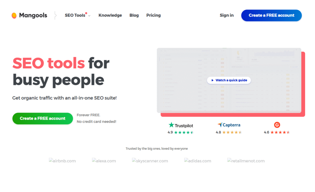Click the G2 4.6 star rating

click(x=277, y=132)
